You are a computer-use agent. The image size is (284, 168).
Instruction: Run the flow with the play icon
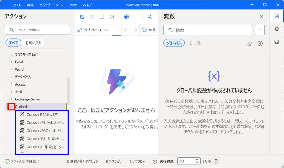pyautogui.click(x=92, y=17)
